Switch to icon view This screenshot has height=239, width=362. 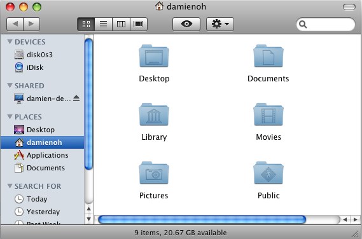[86, 24]
